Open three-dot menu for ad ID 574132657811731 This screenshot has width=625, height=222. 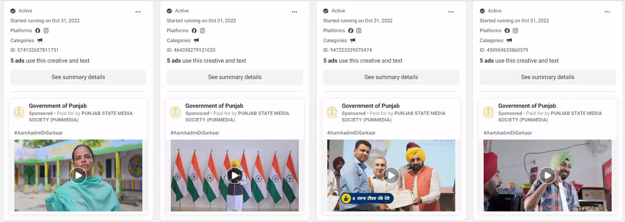(x=138, y=12)
